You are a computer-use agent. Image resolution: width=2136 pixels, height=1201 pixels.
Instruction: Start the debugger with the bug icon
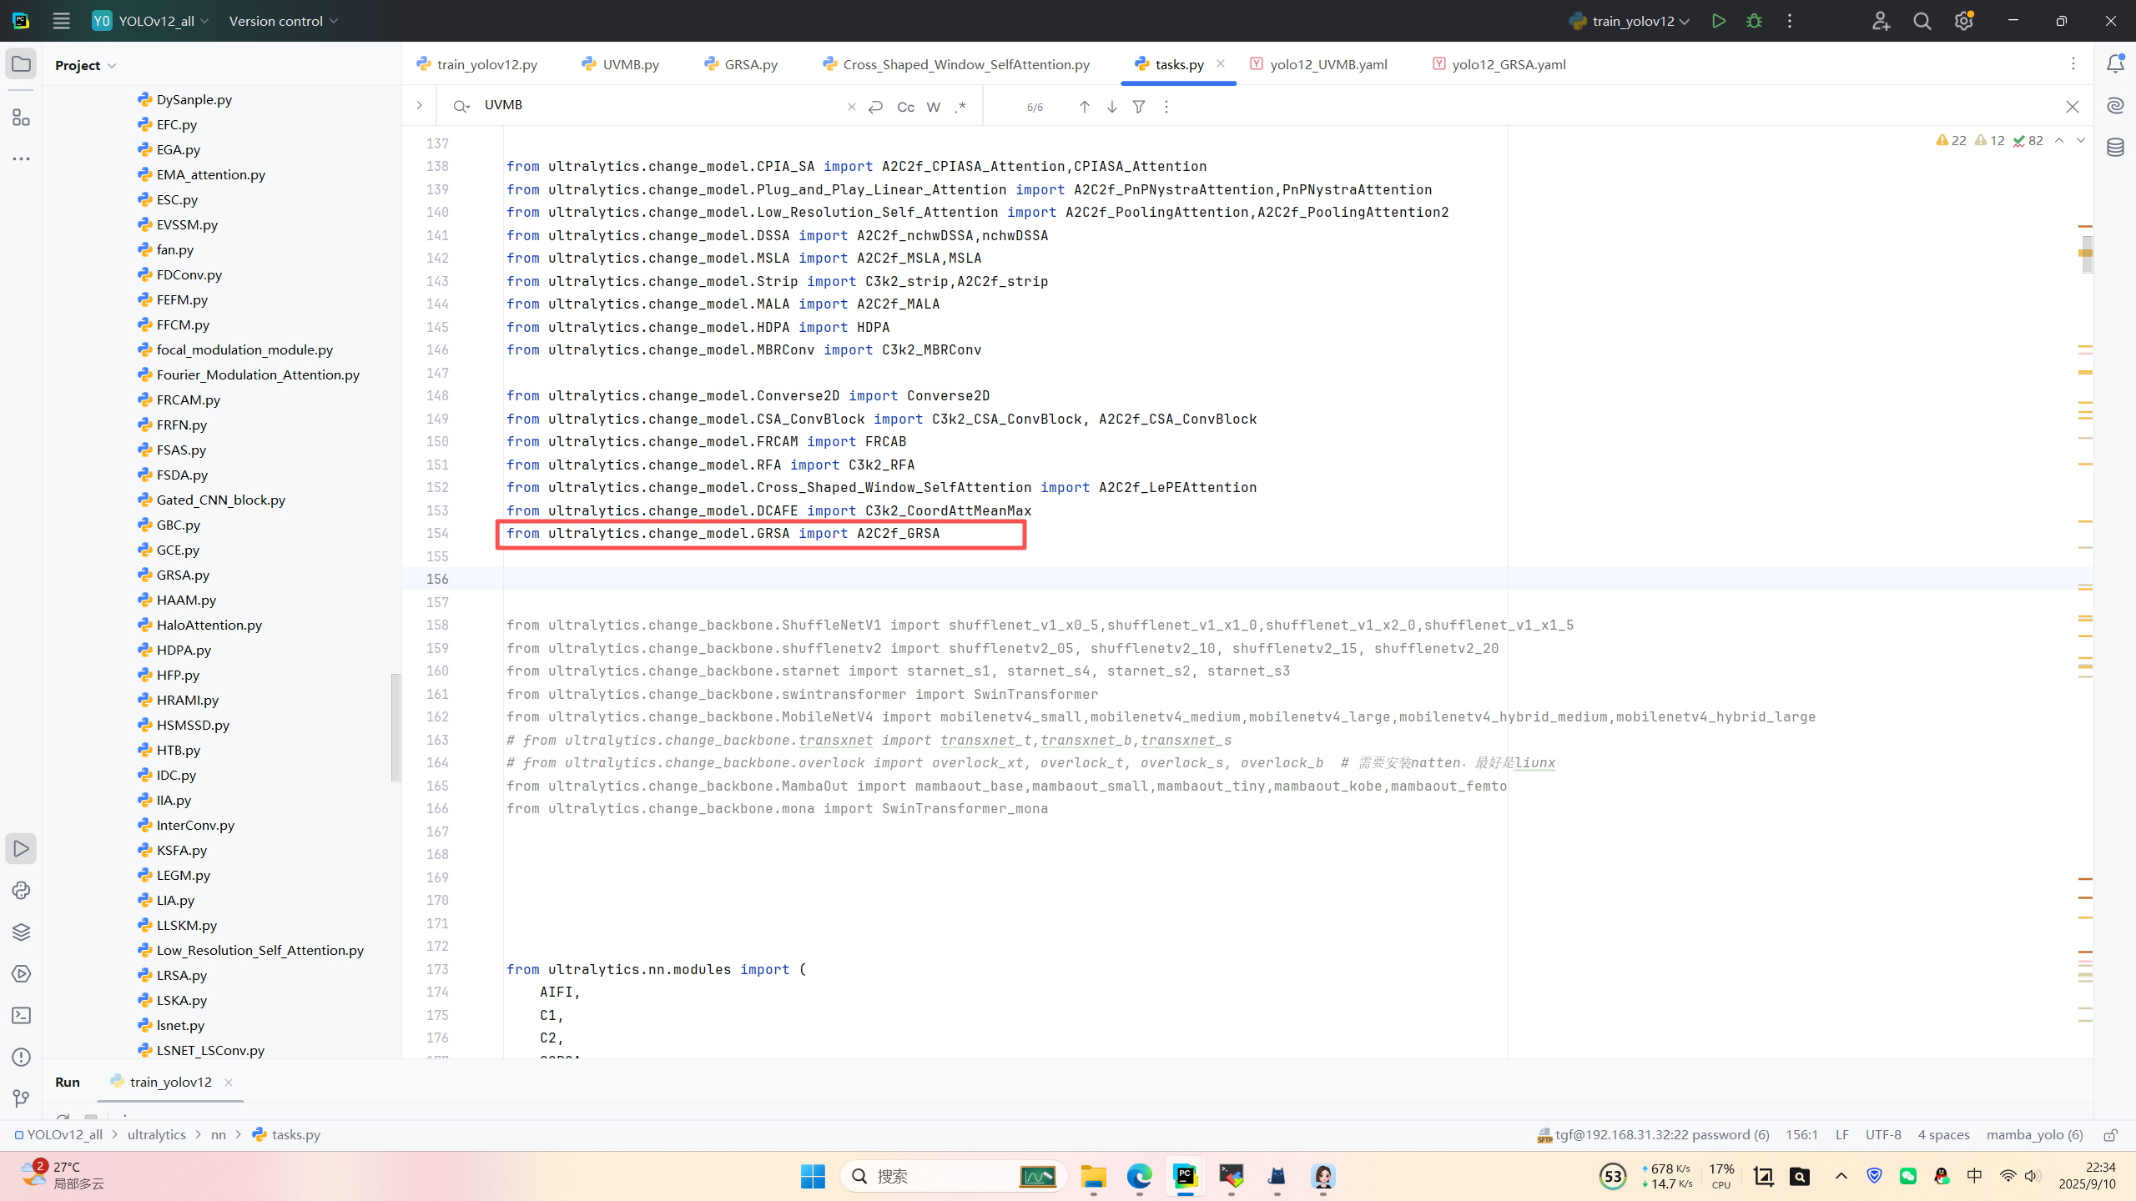point(1754,21)
